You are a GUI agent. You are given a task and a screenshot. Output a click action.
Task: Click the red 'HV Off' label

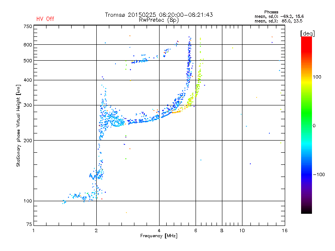coord(45,19)
